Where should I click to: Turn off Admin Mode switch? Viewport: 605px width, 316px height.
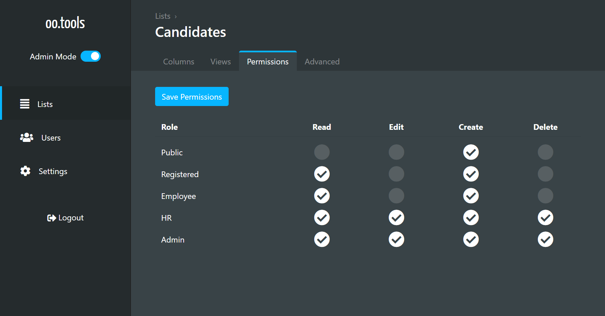click(x=91, y=56)
